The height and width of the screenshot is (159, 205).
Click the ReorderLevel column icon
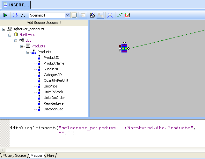[x=39, y=103]
